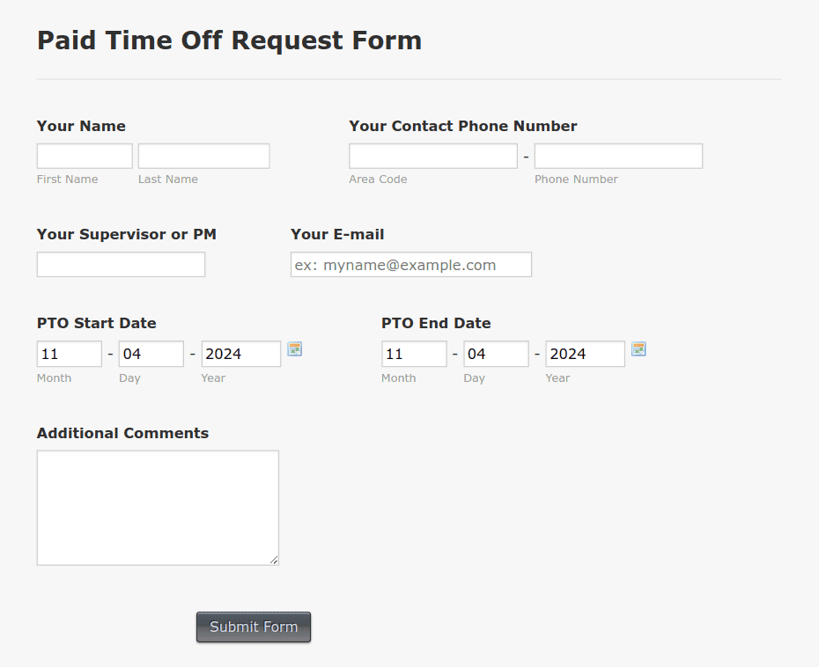This screenshot has height=667, width=819.
Task: Click the Year field under PTO End Date
Action: (585, 354)
